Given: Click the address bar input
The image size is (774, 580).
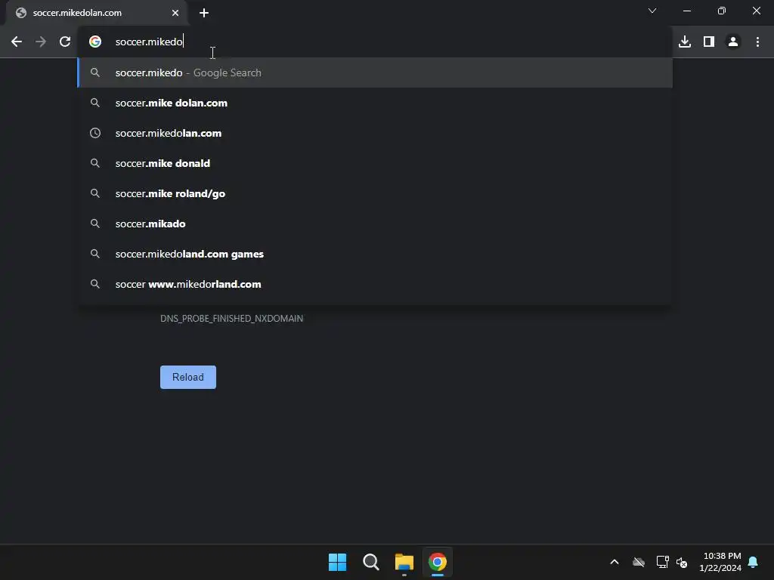Looking at the screenshot, I should tap(375, 42).
